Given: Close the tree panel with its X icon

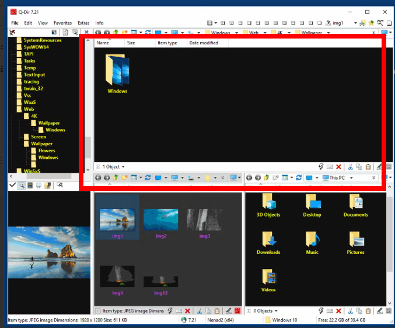Looking at the screenshot, I should tap(86, 32).
